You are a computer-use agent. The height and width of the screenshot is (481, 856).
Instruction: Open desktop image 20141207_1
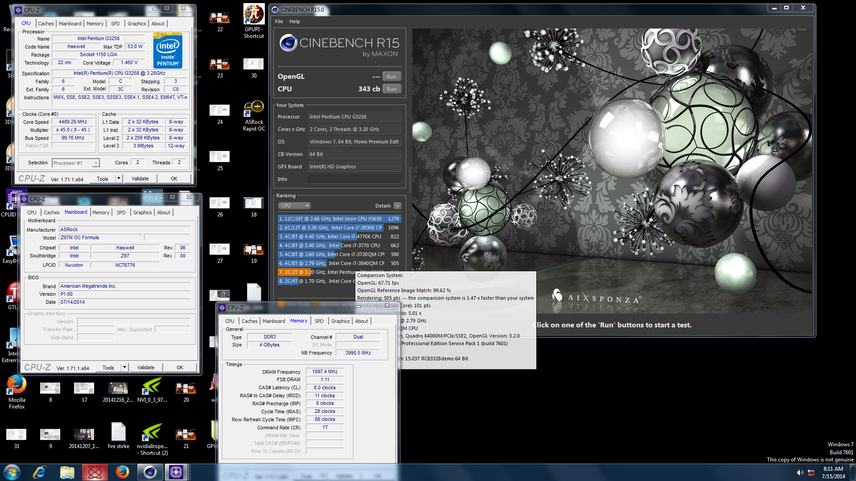click(x=84, y=438)
